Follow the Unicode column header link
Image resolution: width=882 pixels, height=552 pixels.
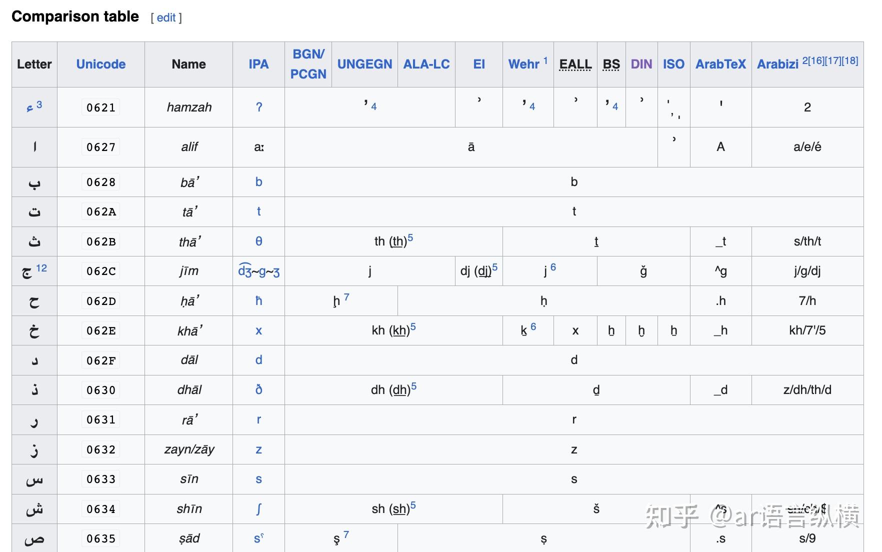click(101, 64)
